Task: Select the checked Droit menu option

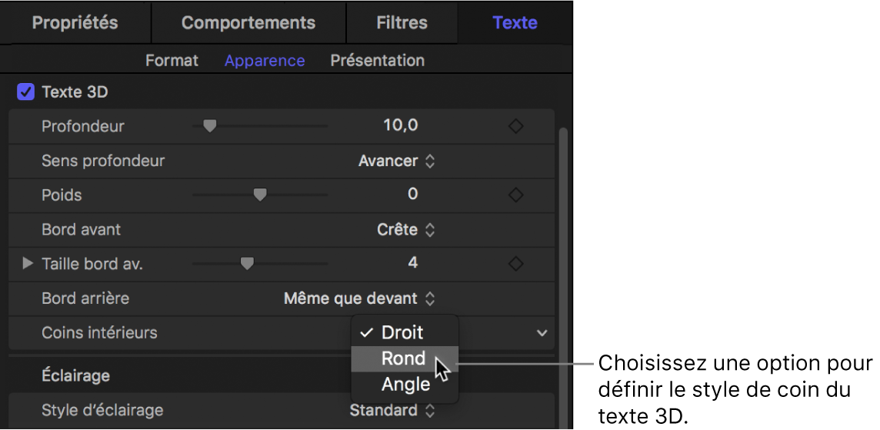Action: pos(402,332)
